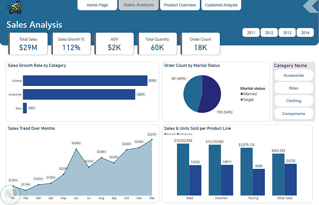Select Touring total sales bar
319x205 pixels.
coord(247,171)
